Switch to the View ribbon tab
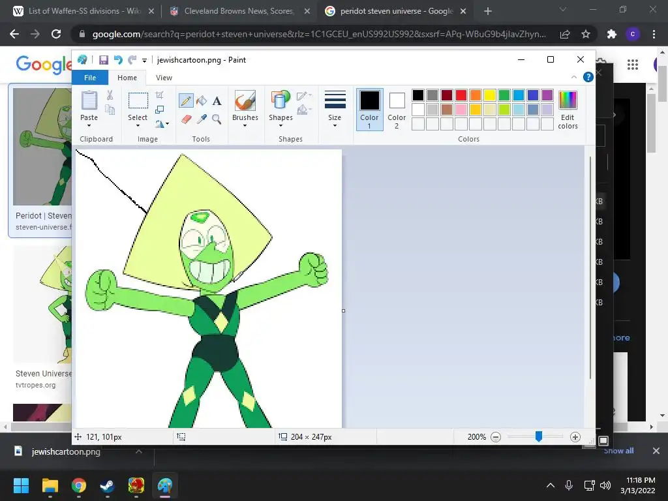Viewport: 668px width, 501px height. (164, 78)
